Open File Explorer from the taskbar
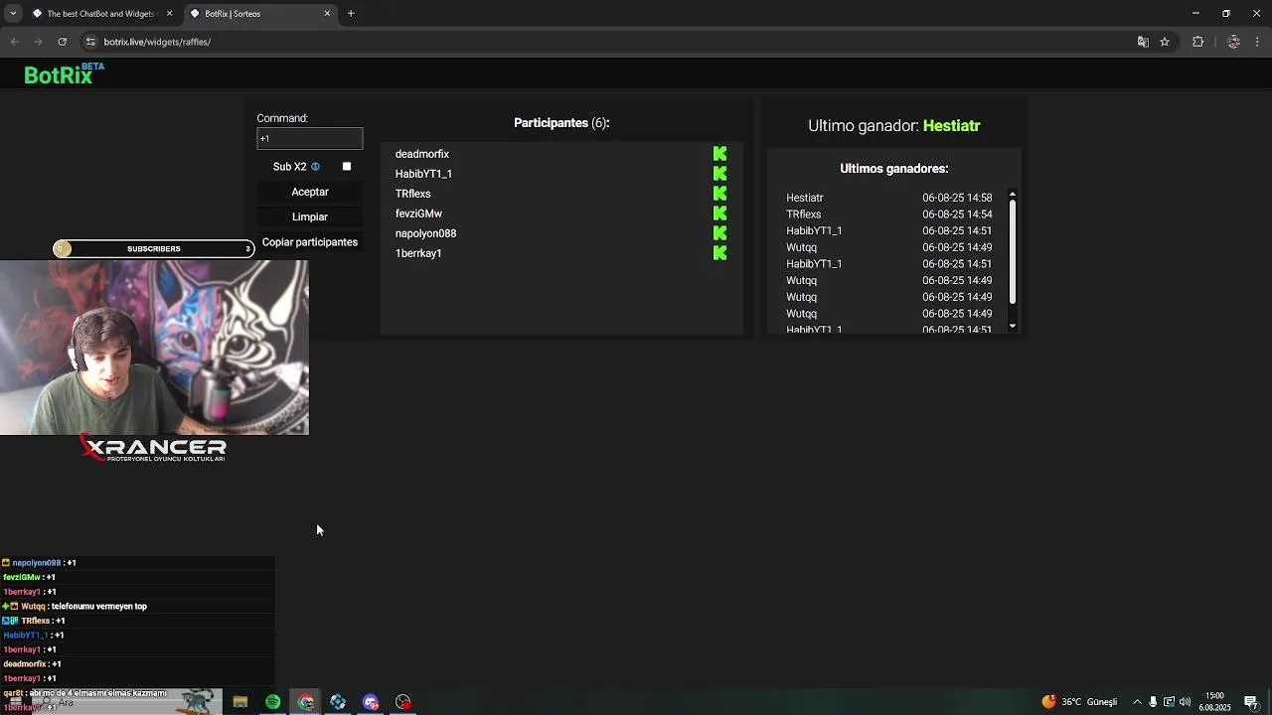 click(x=239, y=702)
